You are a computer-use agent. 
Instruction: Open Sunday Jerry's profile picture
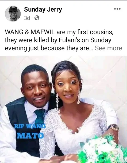pyautogui.click(x=13, y=14)
